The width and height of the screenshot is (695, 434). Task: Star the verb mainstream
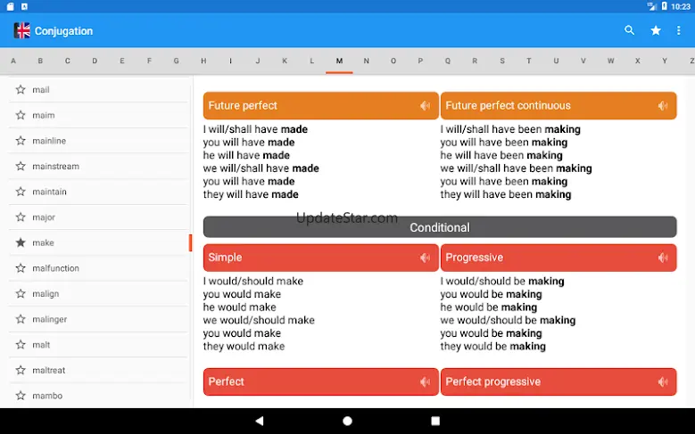(x=21, y=166)
